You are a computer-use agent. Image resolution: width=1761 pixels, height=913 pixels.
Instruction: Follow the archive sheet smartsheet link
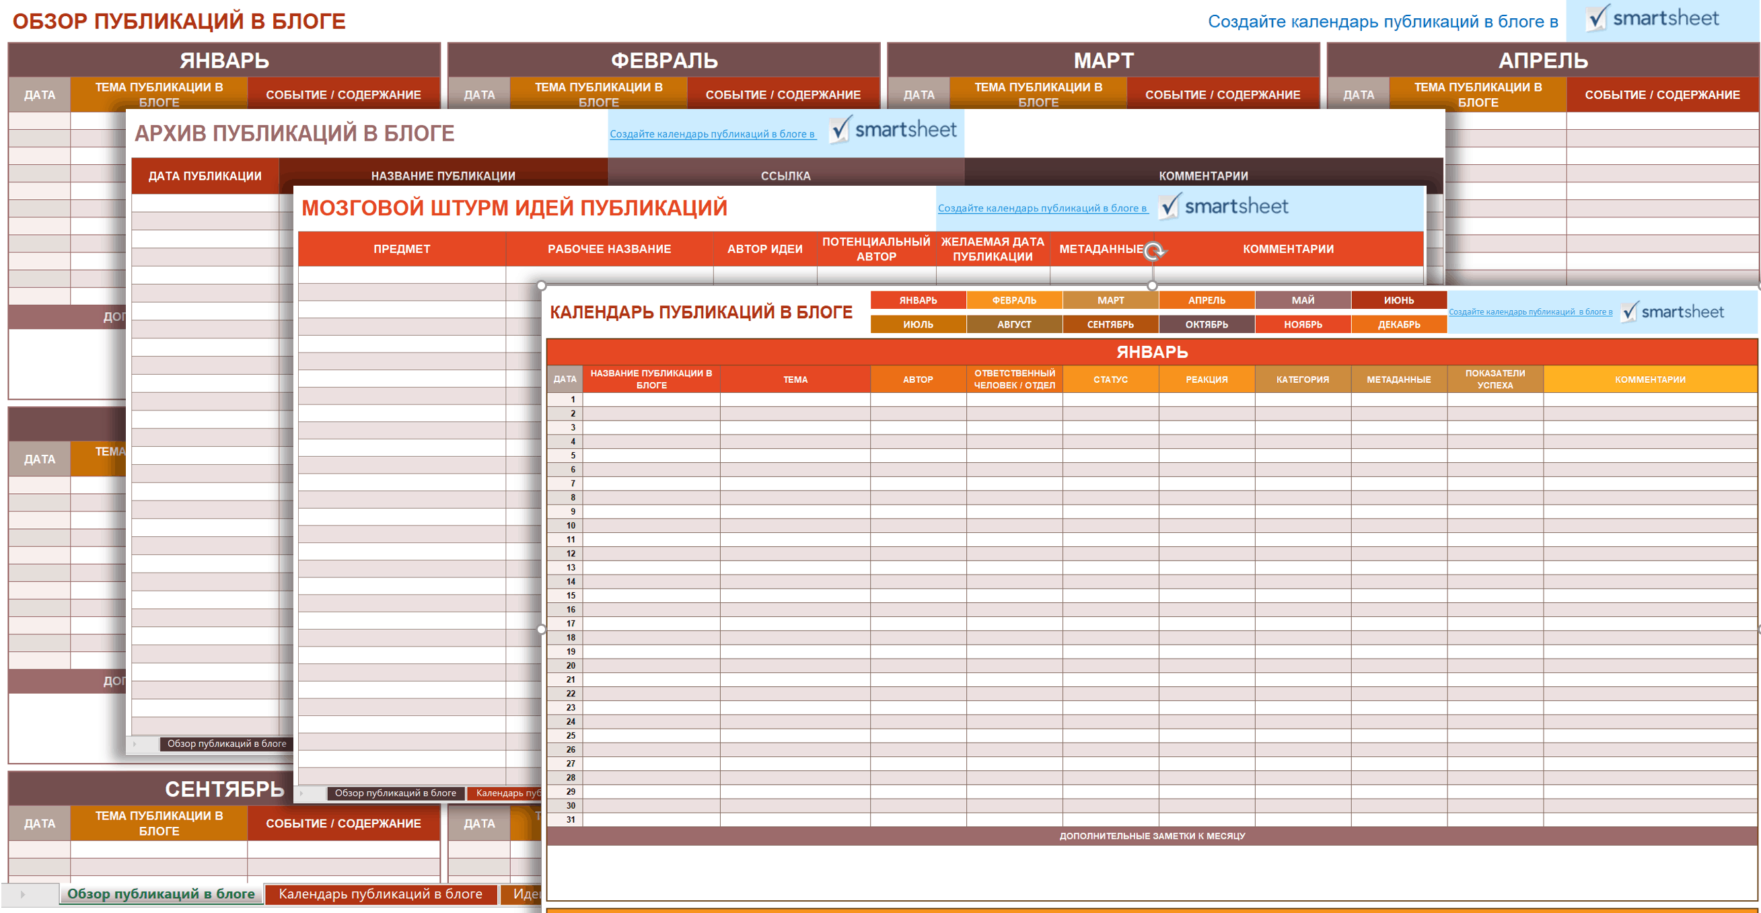[713, 134]
